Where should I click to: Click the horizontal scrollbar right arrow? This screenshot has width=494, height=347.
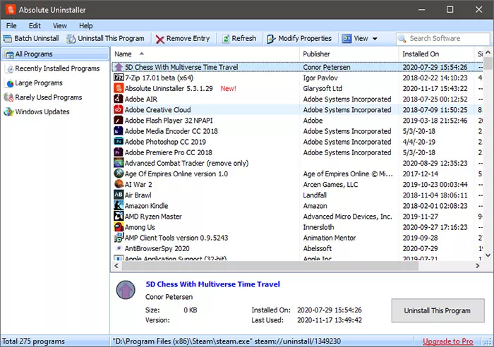click(478, 266)
